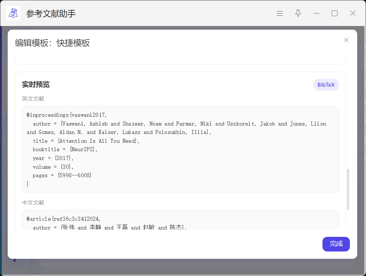Click the pages = {5998--6008} line
The height and width of the screenshot is (276, 366).
click(62, 175)
